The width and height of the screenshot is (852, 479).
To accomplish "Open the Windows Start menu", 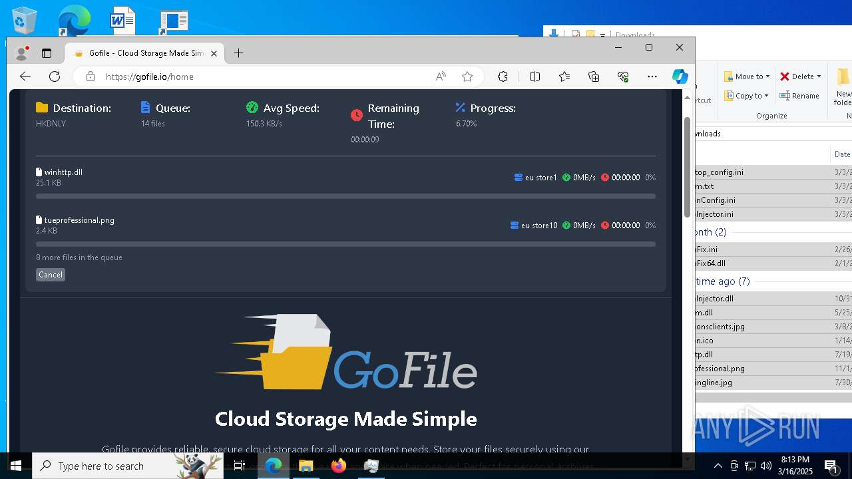I will point(16,466).
